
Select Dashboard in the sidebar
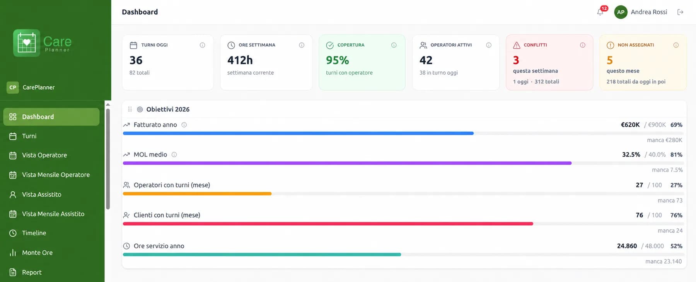coord(51,117)
